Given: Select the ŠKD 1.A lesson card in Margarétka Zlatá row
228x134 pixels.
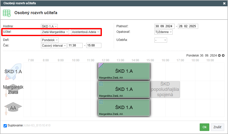Looking at the screenshot, I should point(124,89).
